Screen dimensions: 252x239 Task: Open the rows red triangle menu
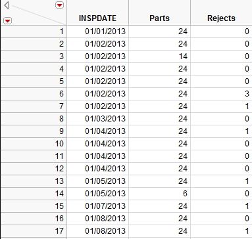coord(7,21)
